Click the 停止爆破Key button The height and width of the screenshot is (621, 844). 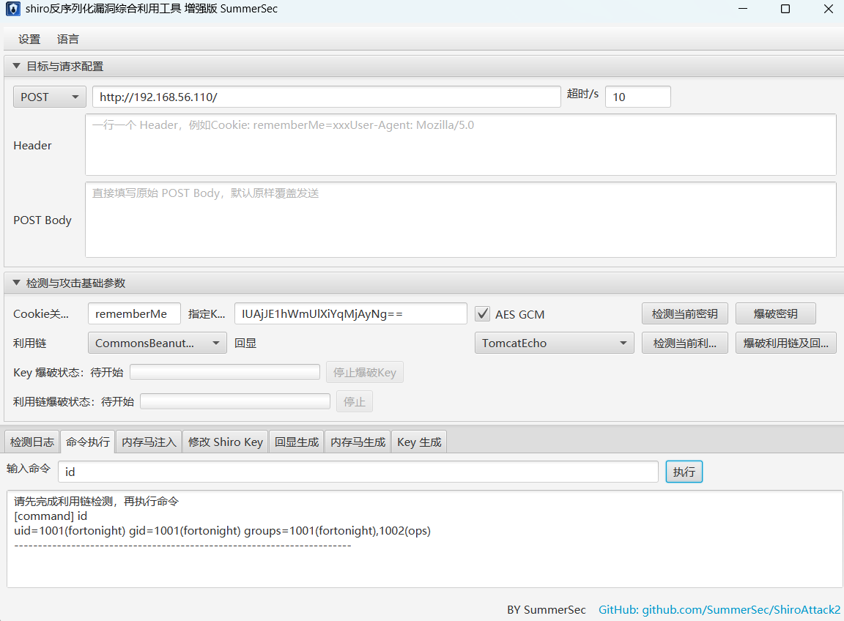(x=364, y=372)
